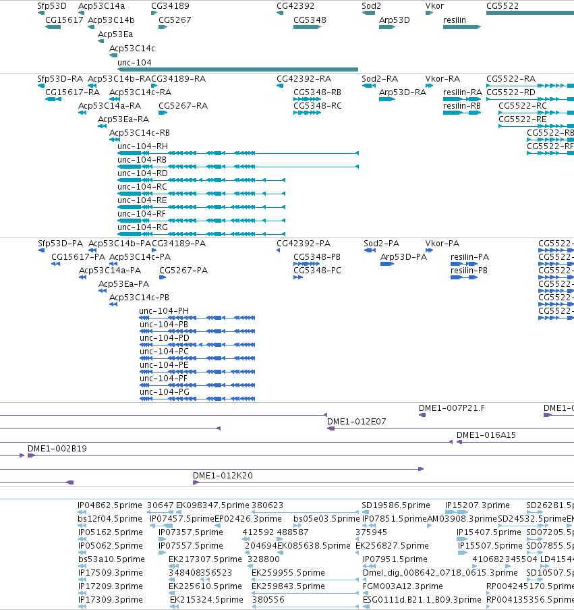Click the Sod2 gene label
Viewport: 574px width, 610px height.
(x=372, y=6)
